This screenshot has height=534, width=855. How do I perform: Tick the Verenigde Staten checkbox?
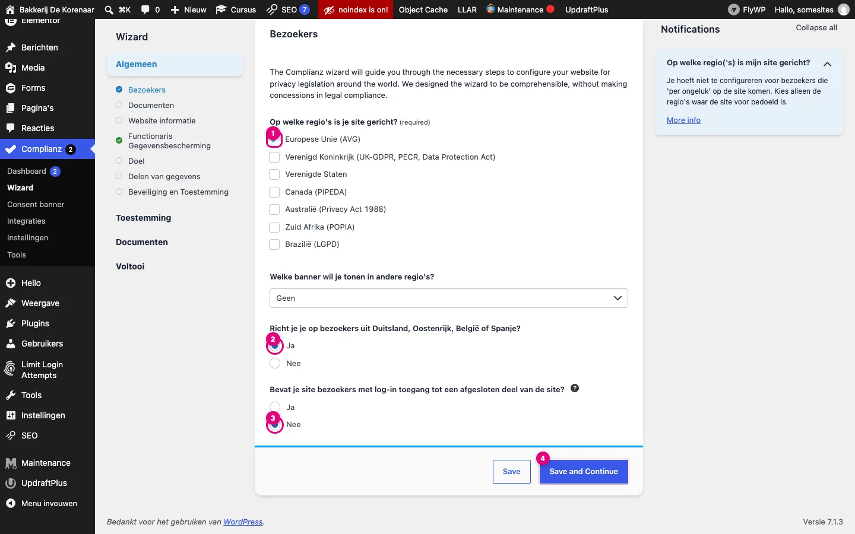[274, 174]
